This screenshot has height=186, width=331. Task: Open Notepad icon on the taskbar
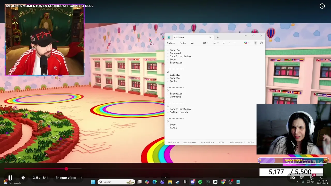click(x=238, y=182)
